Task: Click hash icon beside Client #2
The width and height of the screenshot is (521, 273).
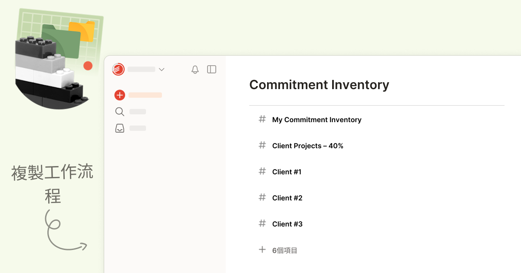Action: [262, 197]
